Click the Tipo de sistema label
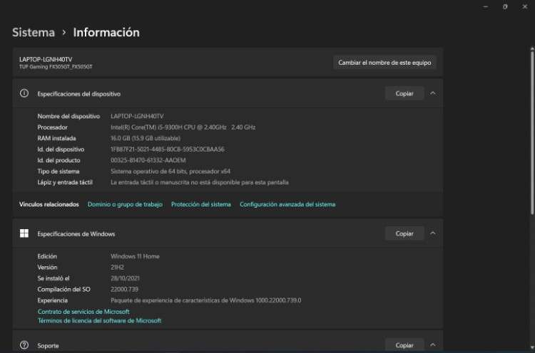This screenshot has height=353, width=535. [58, 172]
